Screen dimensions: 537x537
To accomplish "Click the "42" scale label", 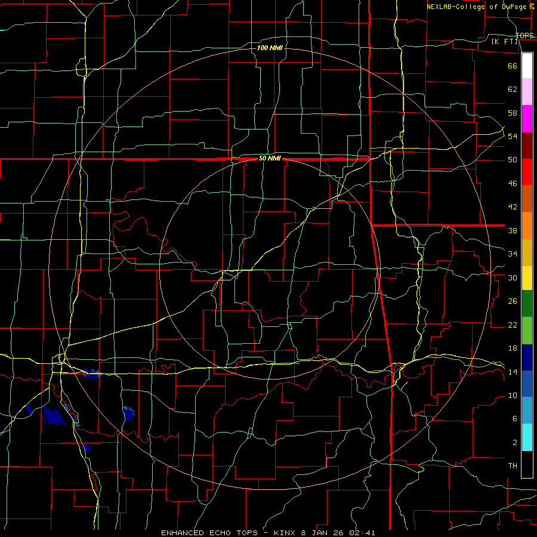I will pos(513,207).
